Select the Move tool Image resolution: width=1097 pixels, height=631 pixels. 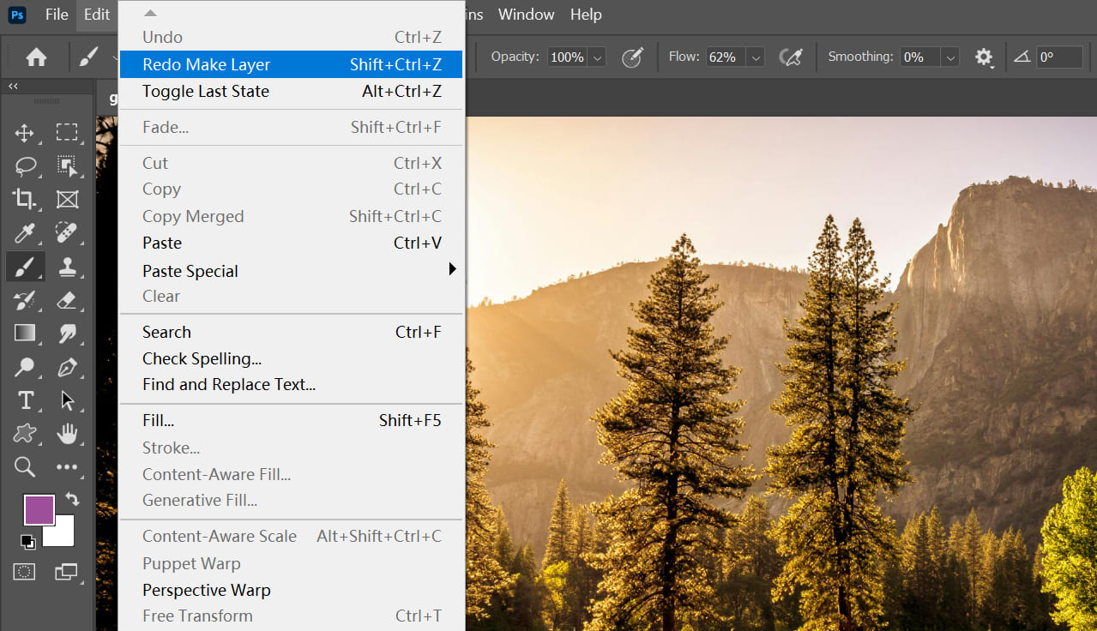pos(24,133)
